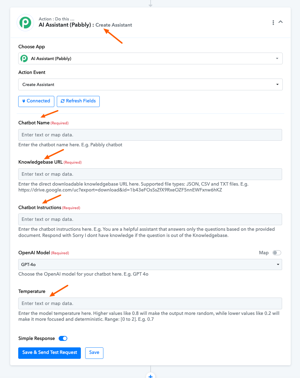
Task: Toggle the Map switch for OpenAI Model
Action: click(277, 253)
